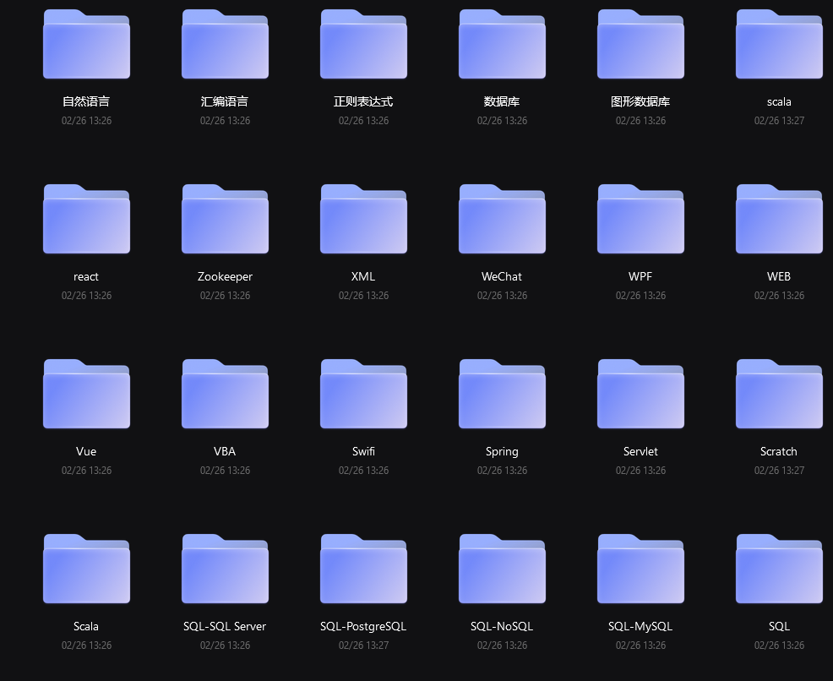Image resolution: width=833 pixels, height=681 pixels.
Task: Click the Zookeeper name label
Action: 225,277
